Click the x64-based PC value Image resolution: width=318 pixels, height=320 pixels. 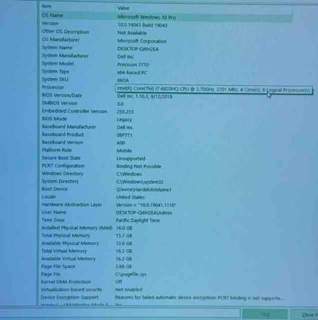point(132,73)
